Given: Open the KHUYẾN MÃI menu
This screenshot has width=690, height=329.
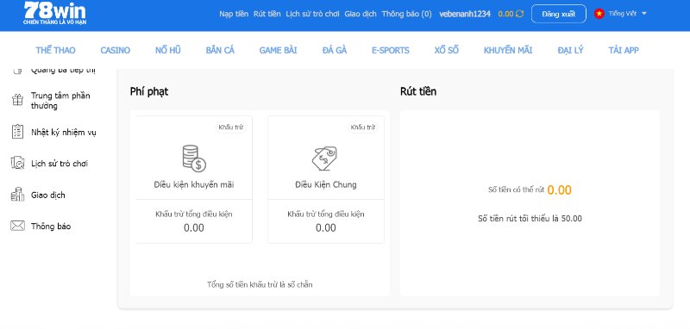Looking at the screenshot, I should coord(508,51).
